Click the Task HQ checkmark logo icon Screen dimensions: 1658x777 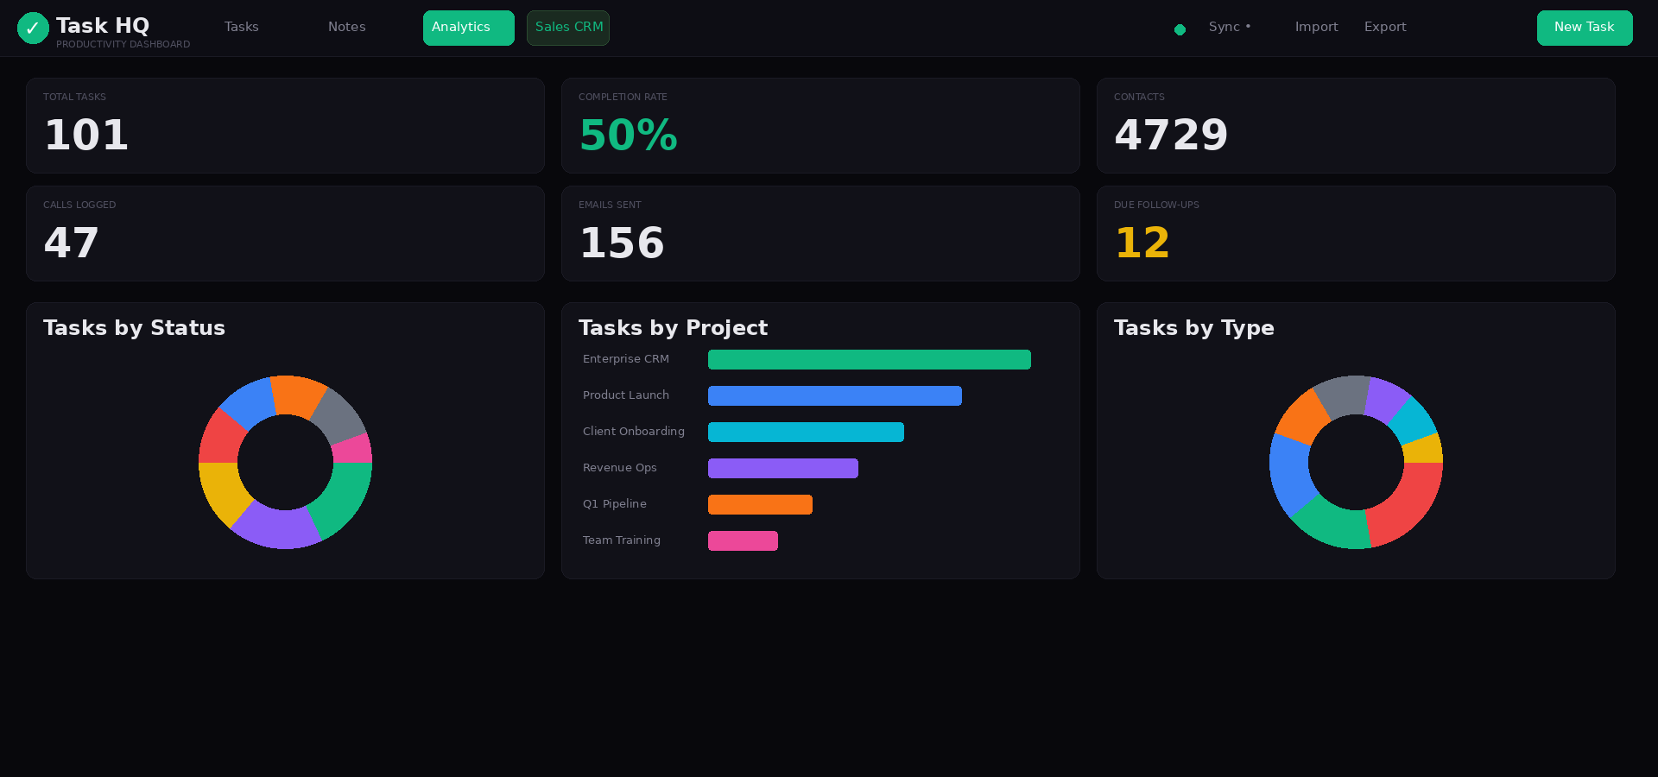click(33, 28)
